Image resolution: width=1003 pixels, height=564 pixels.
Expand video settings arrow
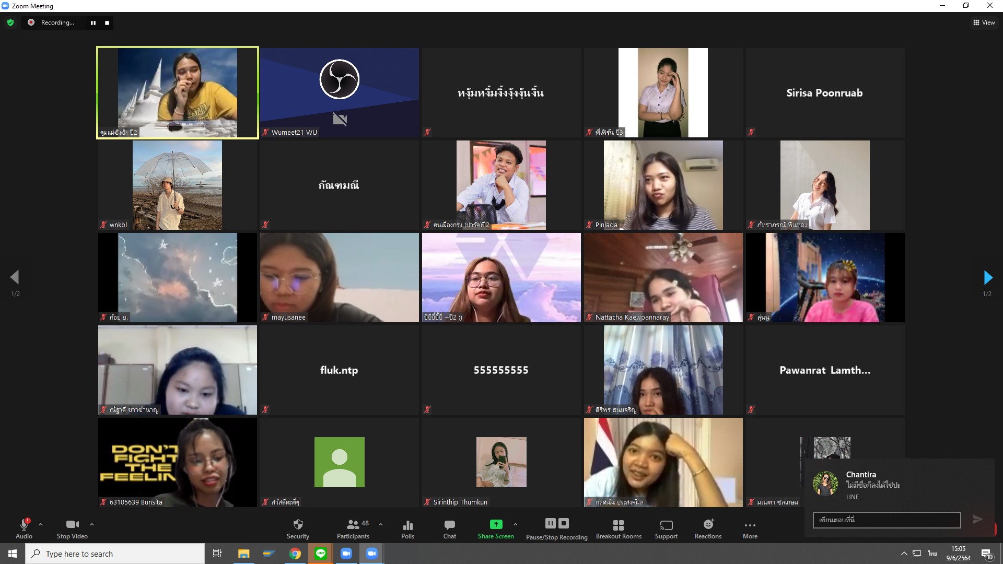click(x=92, y=524)
